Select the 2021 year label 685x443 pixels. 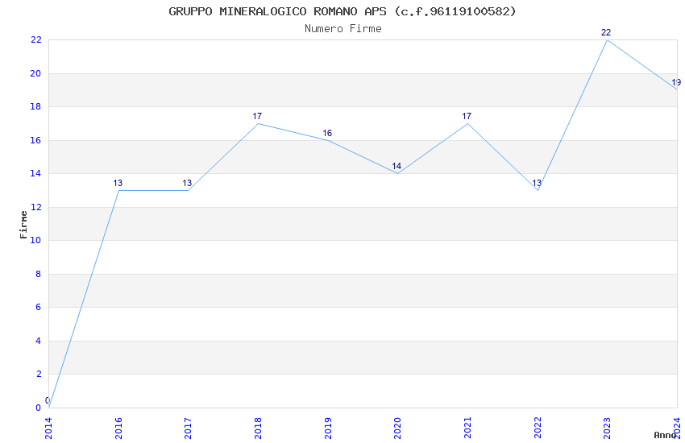click(x=467, y=429)
